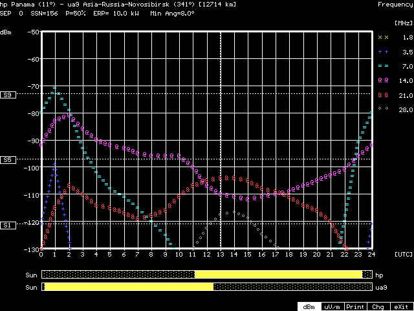This screenshot has width=414, height=311.
Task: Select the 7.0 MHz cyan legend marker
Action: 383,66
